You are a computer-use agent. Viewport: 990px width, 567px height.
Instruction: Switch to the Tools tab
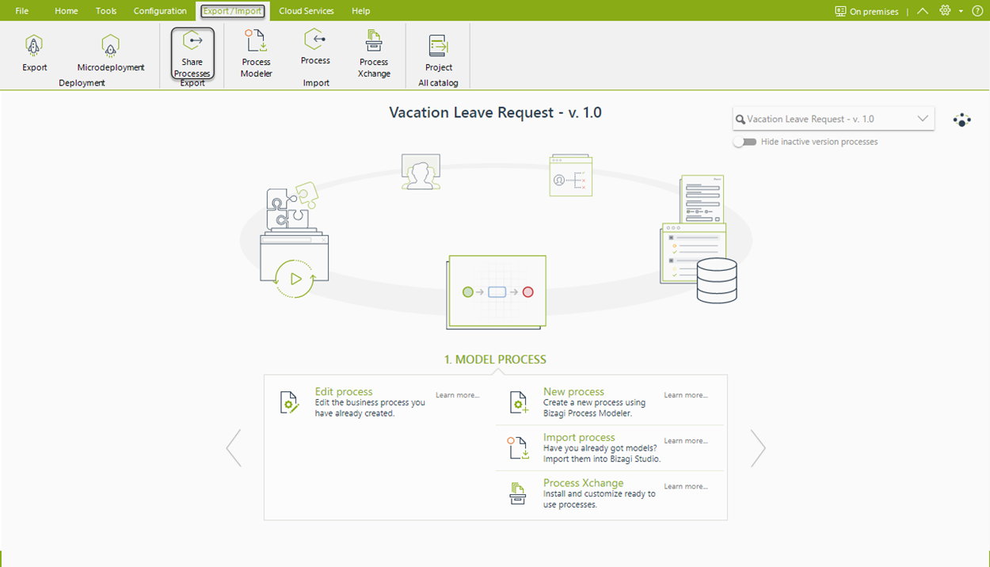[x=106, y=11]
